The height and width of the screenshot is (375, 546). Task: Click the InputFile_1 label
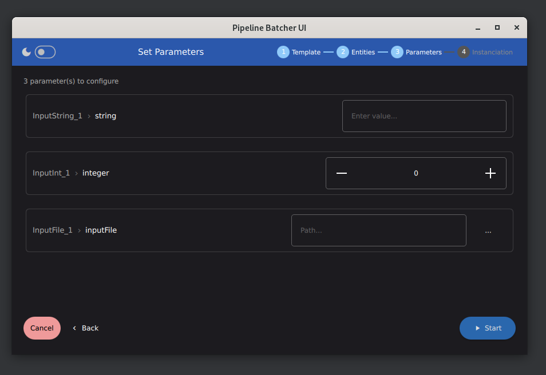tap(53, 230)
